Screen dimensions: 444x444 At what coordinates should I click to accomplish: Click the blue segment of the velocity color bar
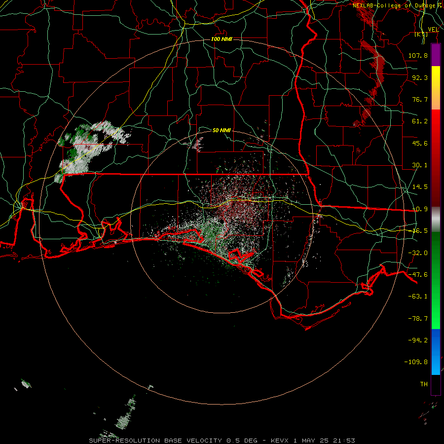click(436, 352)
